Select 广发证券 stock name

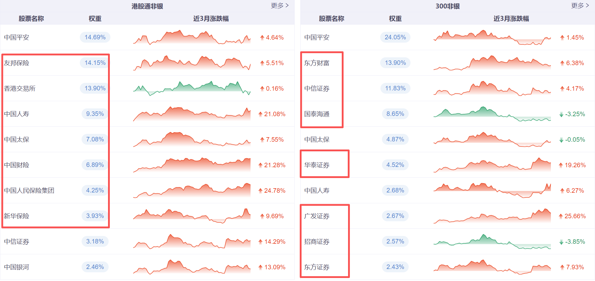click(317, 216)
